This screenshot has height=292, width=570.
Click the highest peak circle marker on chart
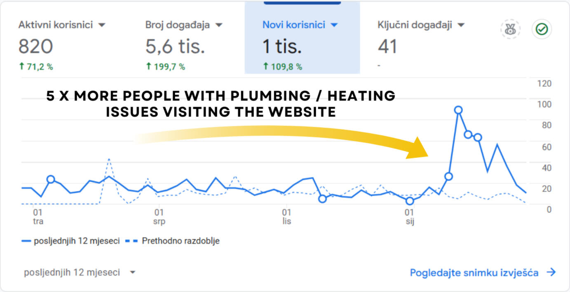(458, 110)
